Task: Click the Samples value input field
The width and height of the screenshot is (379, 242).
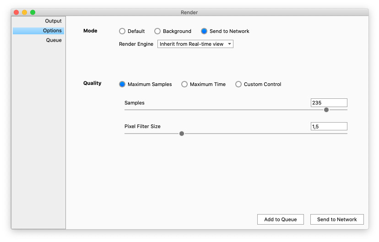Action: click(x=329, y=103)
